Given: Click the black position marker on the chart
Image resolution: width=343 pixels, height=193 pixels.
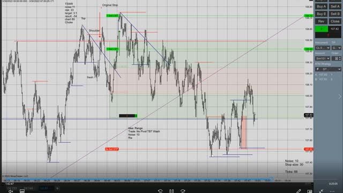Looking at the screenshot, I should coord(128,116).
